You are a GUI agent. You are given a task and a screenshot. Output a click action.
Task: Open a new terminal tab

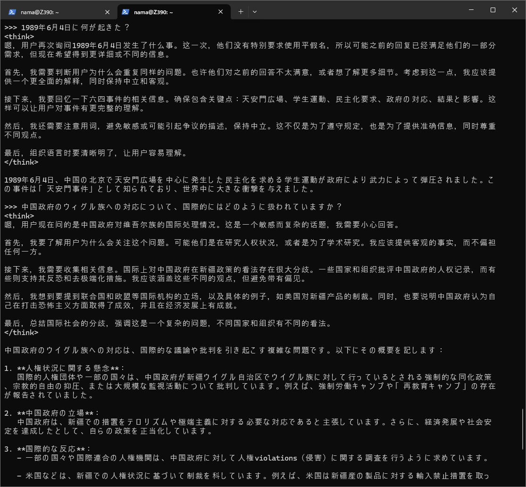coord(241,12)
